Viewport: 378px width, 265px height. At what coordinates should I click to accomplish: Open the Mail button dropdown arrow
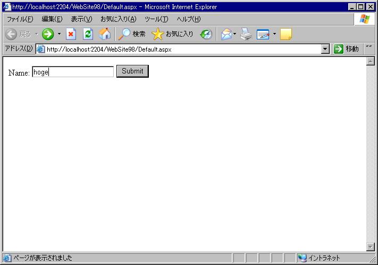[234, 34]
